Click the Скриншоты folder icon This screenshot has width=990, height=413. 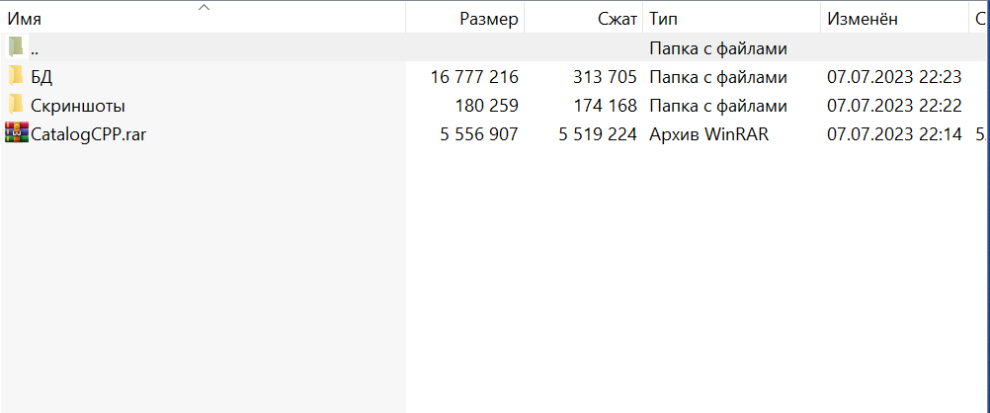[16, 105]
